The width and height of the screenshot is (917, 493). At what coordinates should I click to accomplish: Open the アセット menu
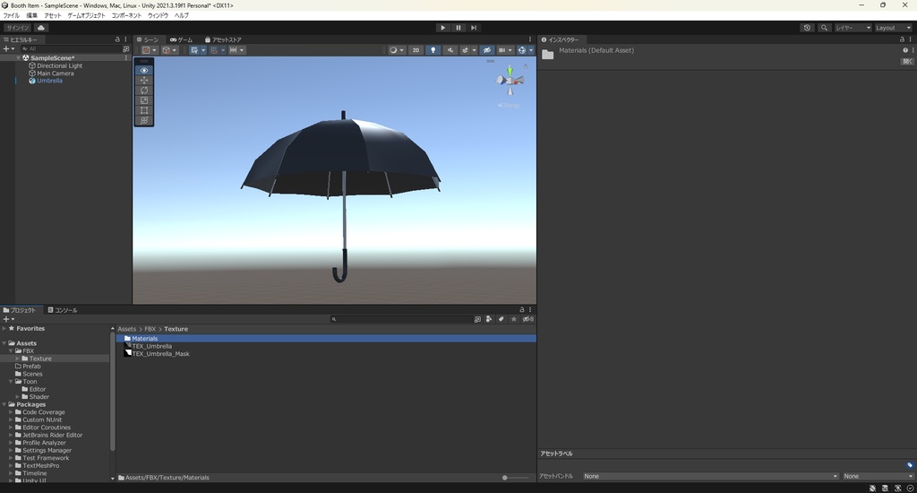[x=52, y=15]
